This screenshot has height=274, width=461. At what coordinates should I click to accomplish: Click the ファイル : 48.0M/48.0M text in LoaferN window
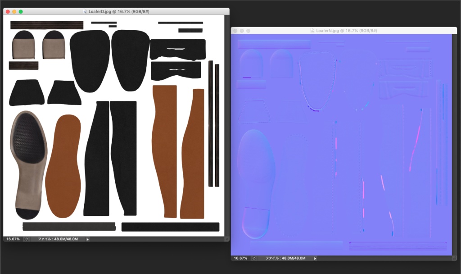[x=285, y=258]
